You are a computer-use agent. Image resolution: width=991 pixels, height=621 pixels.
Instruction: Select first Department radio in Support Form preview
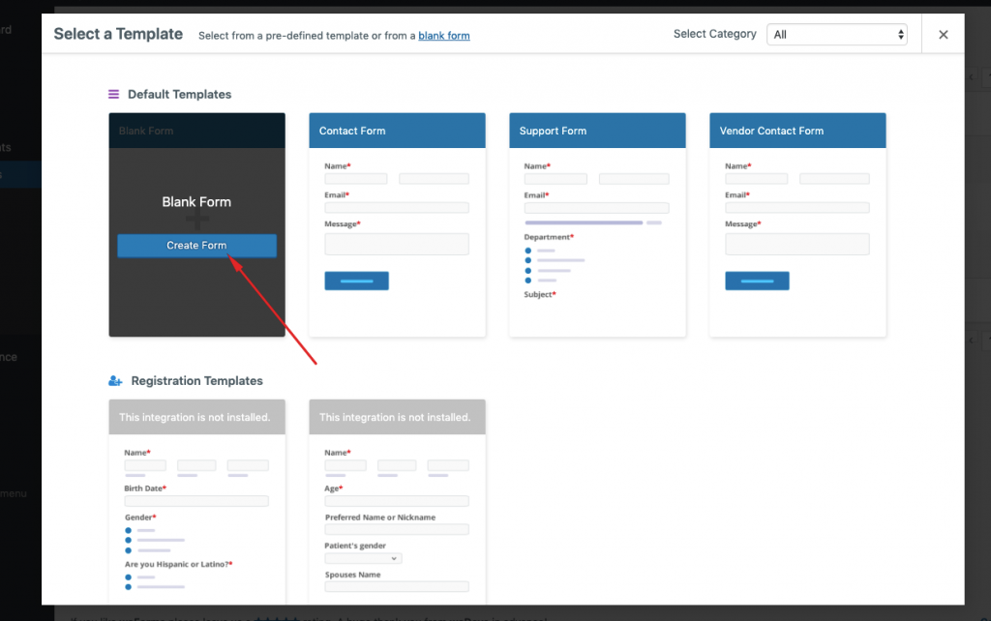[528, 251]
